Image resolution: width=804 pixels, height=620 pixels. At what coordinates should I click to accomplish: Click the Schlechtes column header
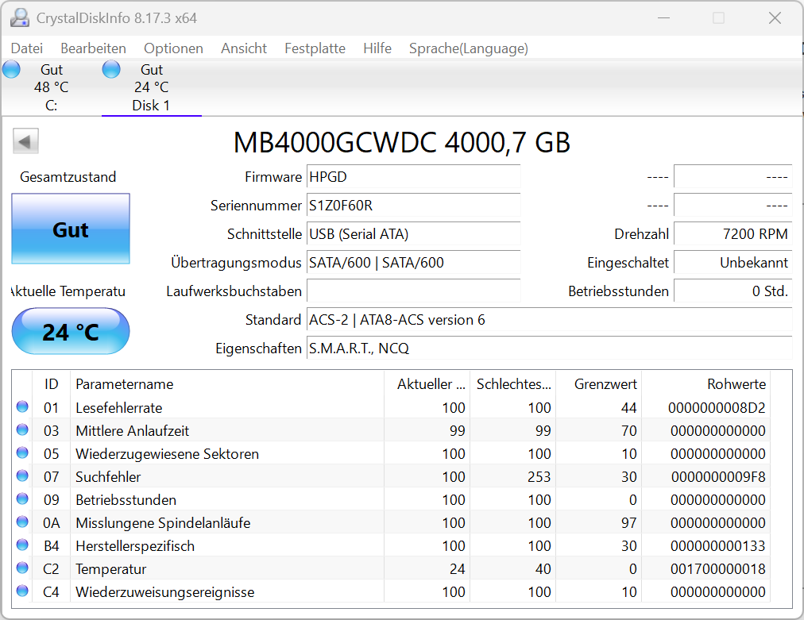pos(512,383)
